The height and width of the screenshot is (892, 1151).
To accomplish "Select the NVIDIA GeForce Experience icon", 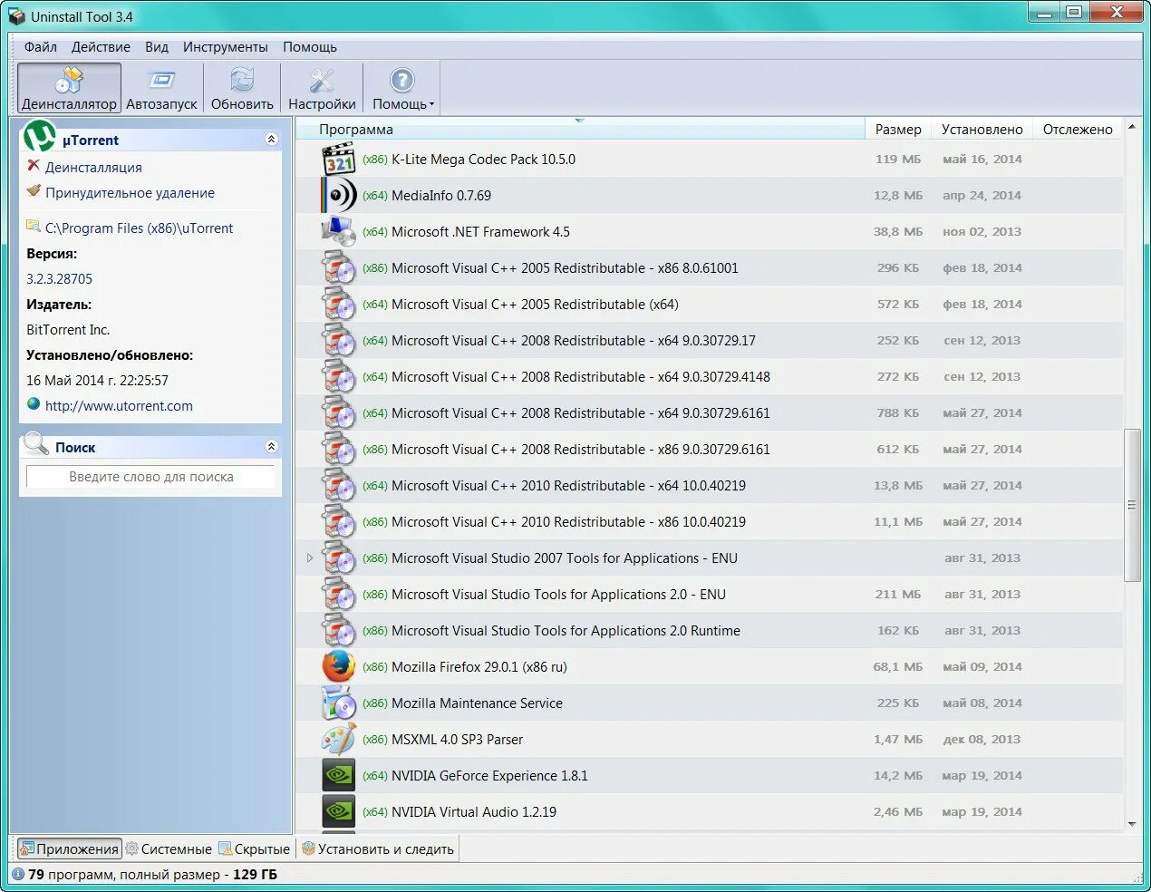I will pyautogui.click(x=339, y=776).
